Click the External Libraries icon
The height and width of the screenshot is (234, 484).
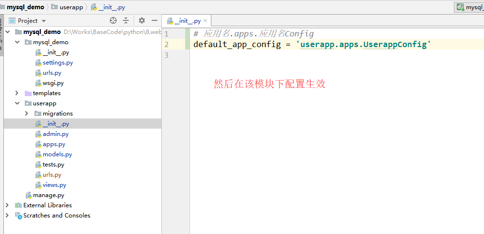[x=18, y=205]
